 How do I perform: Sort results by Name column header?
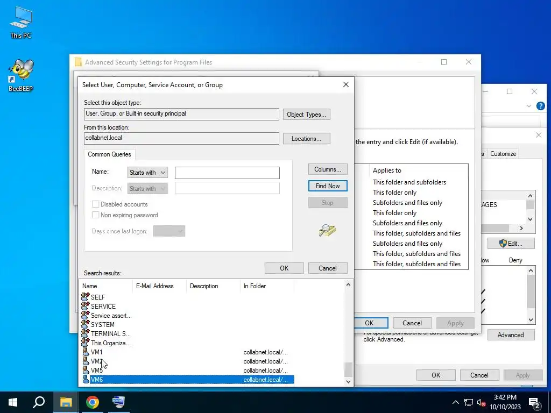[106, 286]
